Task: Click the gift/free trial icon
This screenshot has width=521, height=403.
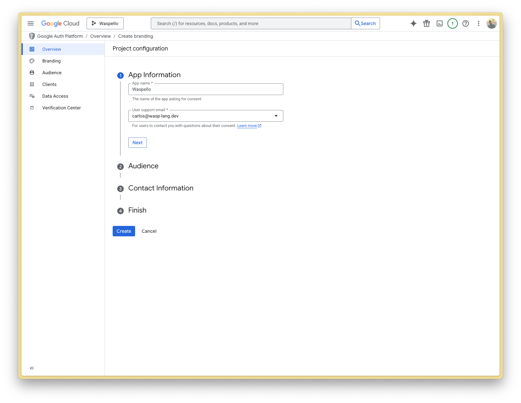Action: [x=427, y=23]
